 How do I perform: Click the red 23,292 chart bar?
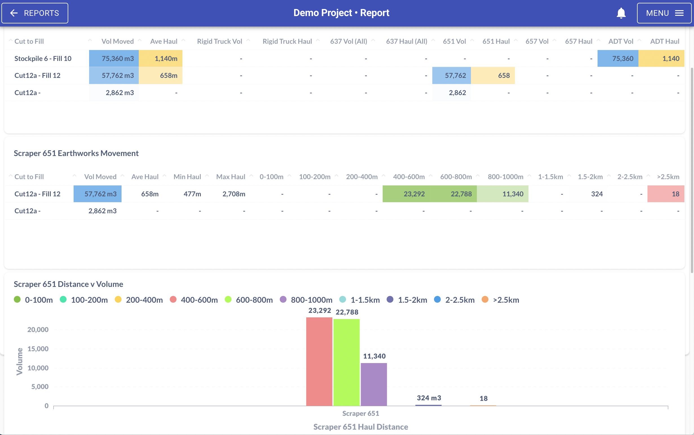click(319, 362)
